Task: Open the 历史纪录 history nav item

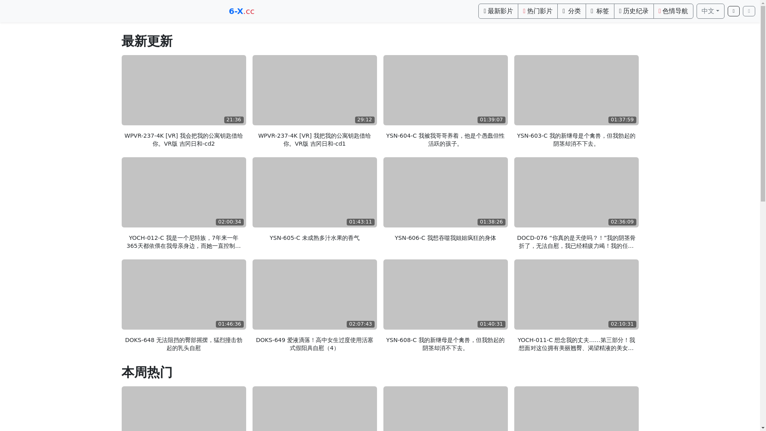Action: [x=634, y=11]
